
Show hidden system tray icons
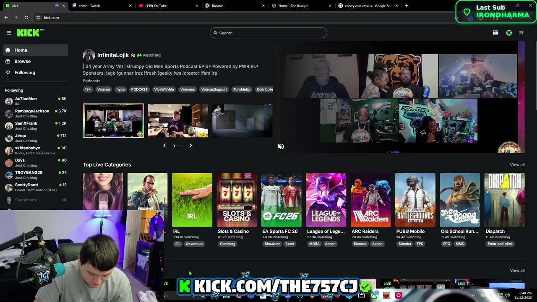474,295
